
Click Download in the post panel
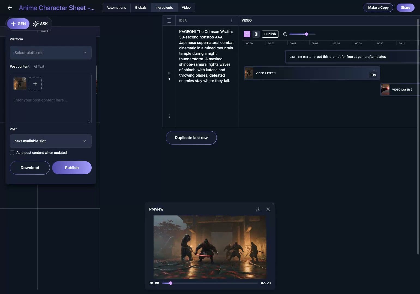[30, 168]
